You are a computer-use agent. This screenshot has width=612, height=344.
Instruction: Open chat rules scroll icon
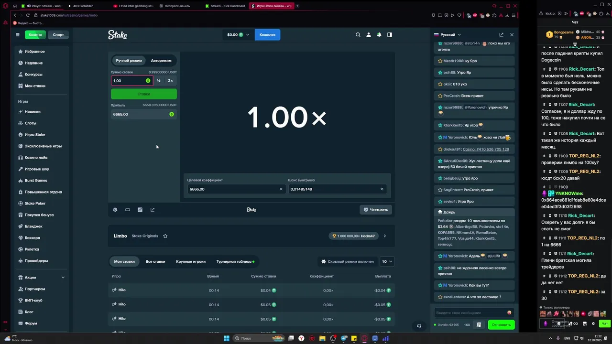479,324
